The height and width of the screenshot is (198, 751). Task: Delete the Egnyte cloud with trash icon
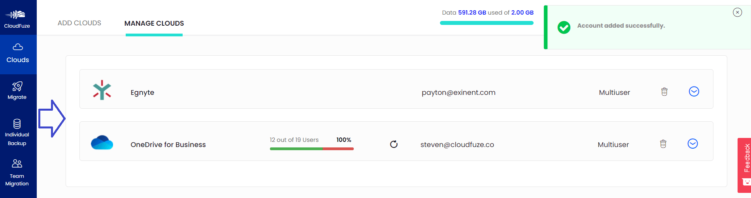click(664, 92)
